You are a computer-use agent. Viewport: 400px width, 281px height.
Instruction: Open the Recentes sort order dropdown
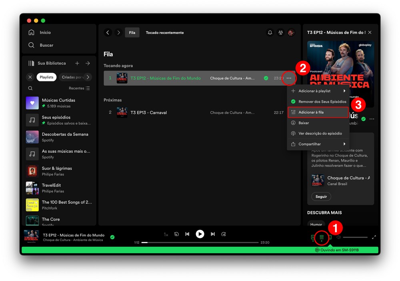tap(79, 88)
